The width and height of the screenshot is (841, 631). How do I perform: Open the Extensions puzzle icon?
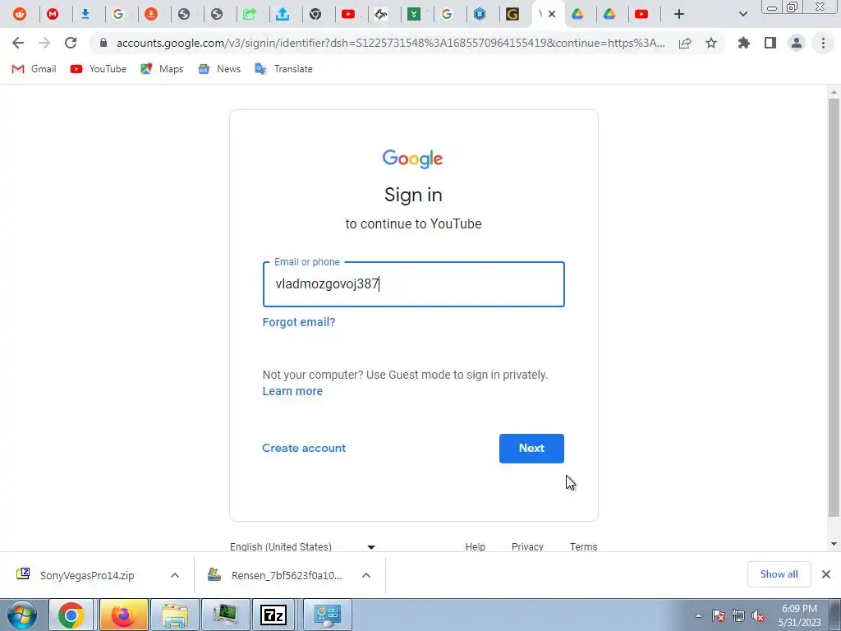744,43
